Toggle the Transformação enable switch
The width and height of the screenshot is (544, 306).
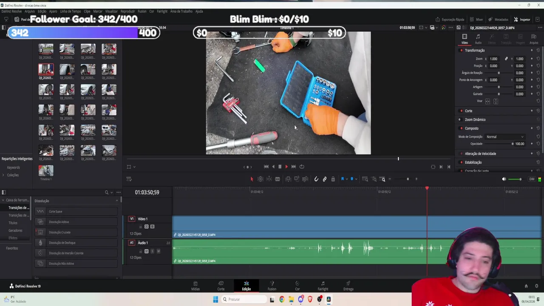point(461,51)
